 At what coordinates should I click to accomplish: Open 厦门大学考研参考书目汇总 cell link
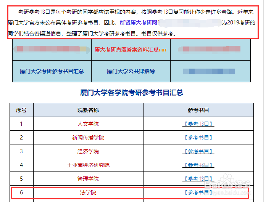52,71
